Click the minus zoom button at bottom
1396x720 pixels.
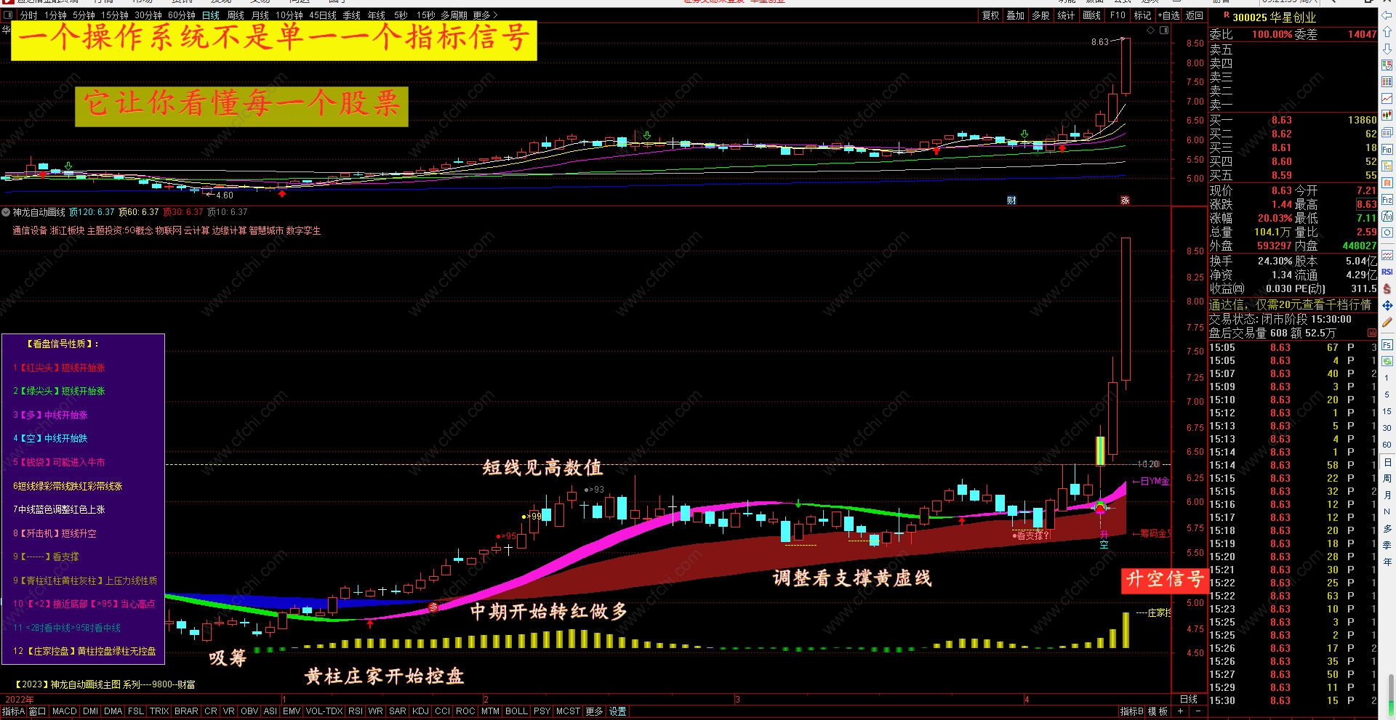pyautogui.click(x=1198, y=711)
